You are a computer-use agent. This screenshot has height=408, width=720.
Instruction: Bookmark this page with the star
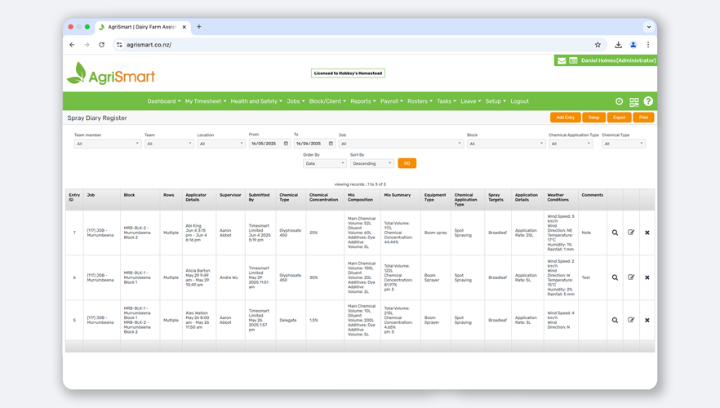(x=598, y=45)
